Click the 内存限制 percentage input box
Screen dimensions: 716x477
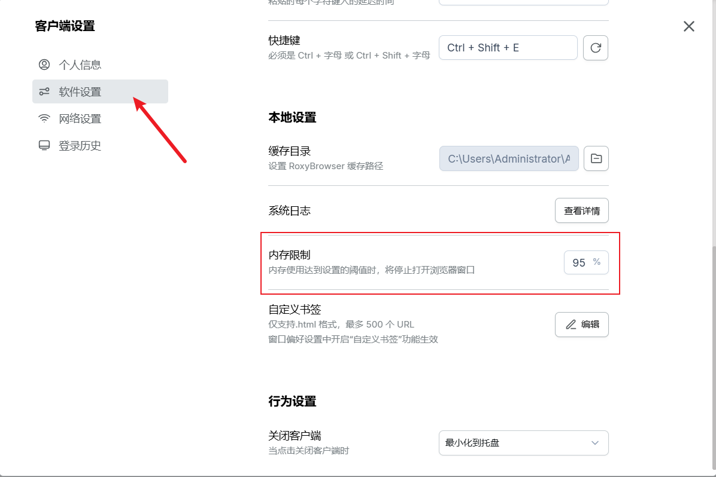(578, 262)
